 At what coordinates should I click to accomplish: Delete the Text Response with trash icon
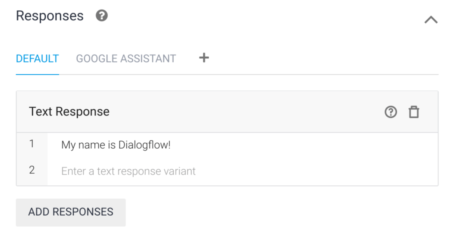414,112
